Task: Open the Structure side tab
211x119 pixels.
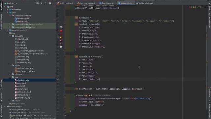Action: (x=1, y=85)
